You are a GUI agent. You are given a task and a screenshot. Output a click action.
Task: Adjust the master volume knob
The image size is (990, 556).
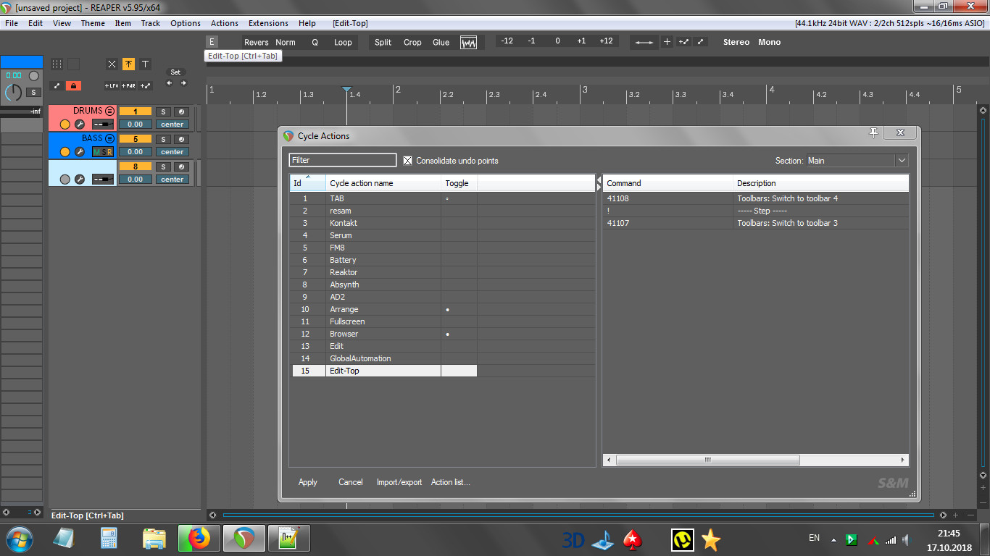(x=13, y=92)
